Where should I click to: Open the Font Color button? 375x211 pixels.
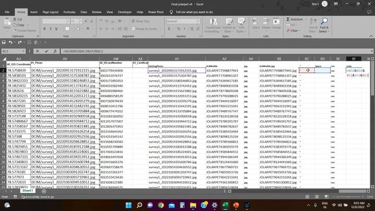pyautogui.click(x=88, y=29)
